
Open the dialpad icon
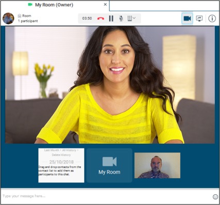tap(130, 19)
